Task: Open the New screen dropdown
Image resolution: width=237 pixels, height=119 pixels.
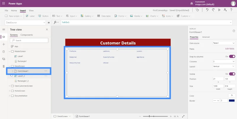Action: point(13,16)
